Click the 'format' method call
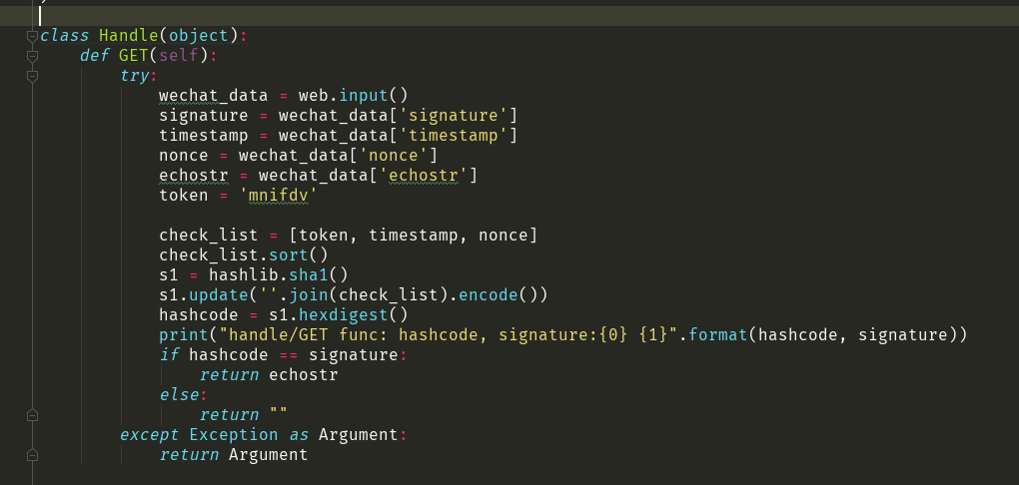Viewport: 1019px width, 485px height. tap(718, 335)
